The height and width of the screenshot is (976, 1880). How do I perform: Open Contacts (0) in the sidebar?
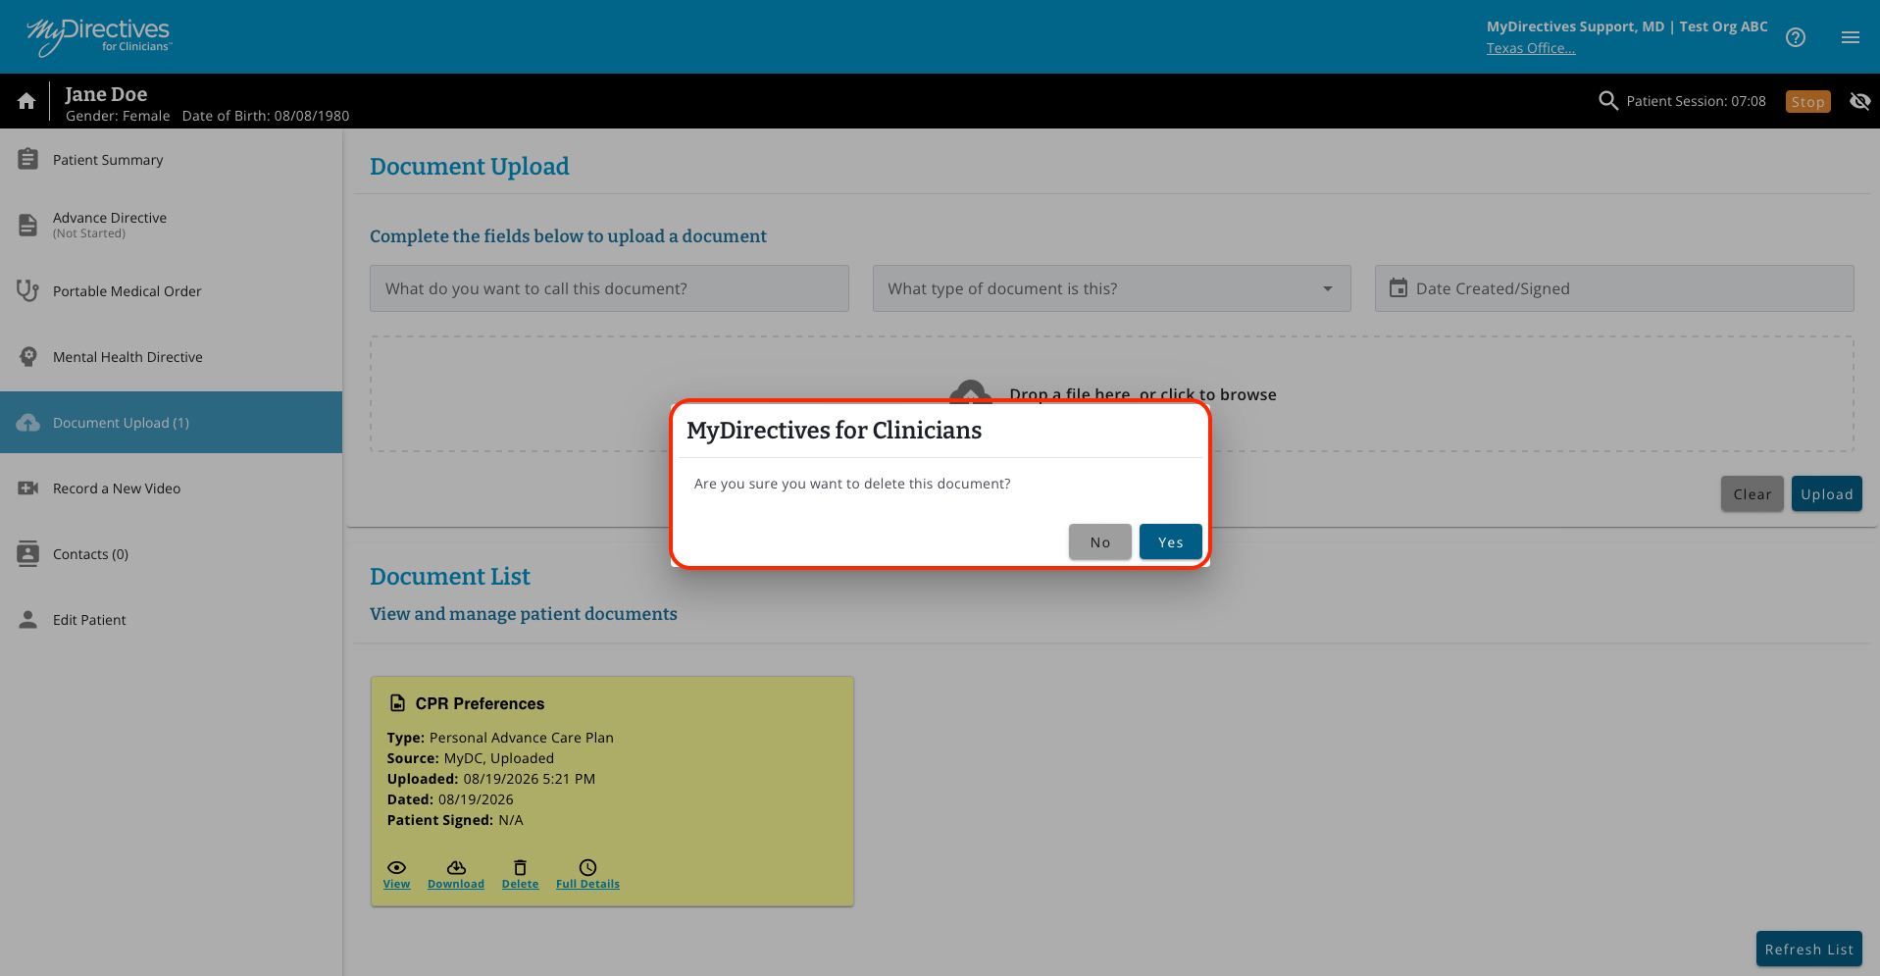171,554
